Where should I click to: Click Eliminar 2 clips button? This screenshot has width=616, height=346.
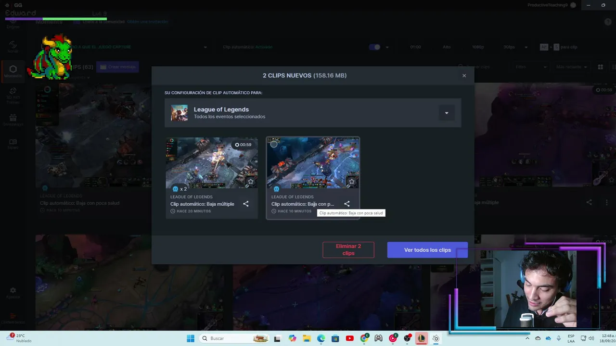point(348,249)
